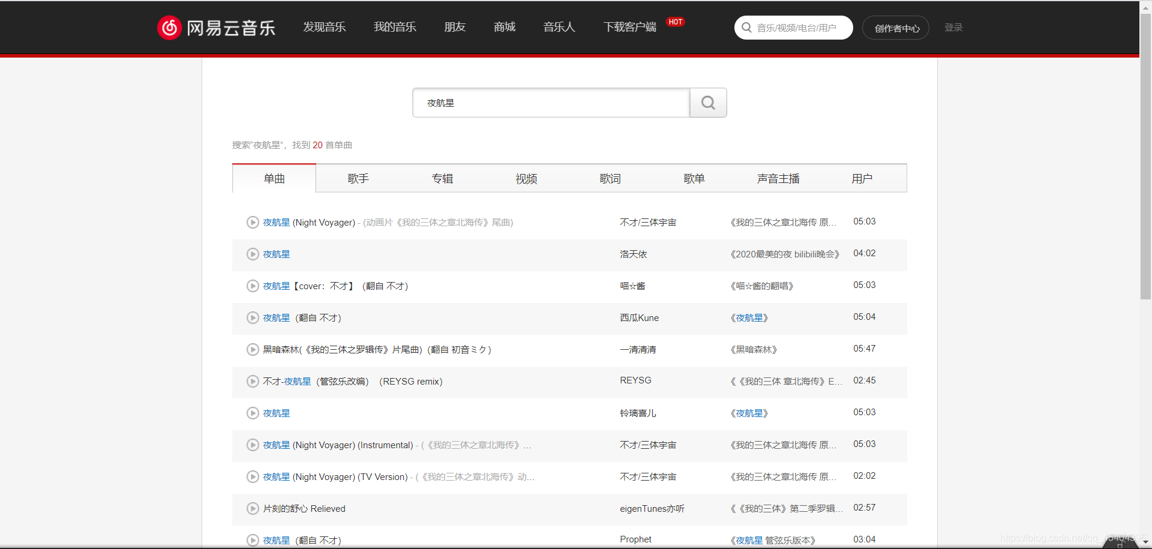Viewport: 1152px width, 549px height.
Task: Open 我的音乐 in the top navigation
Action: (395, 27)
